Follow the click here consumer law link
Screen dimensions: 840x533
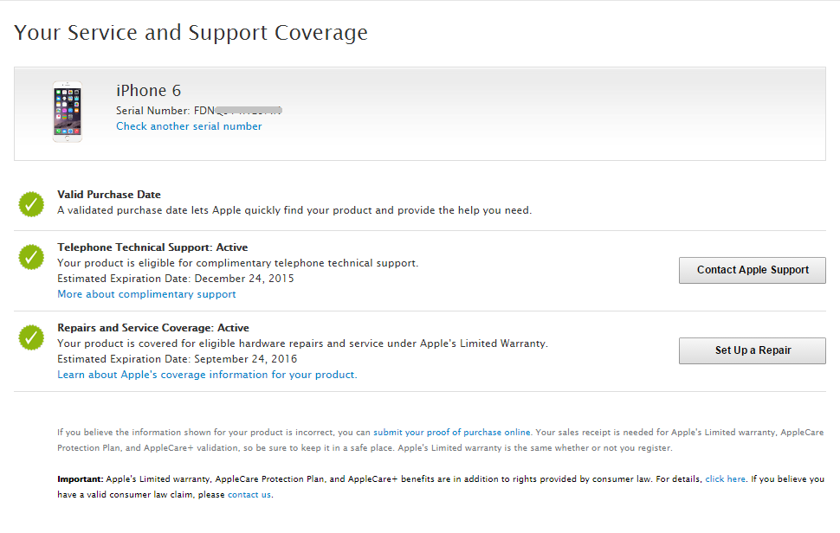point(726,479)
